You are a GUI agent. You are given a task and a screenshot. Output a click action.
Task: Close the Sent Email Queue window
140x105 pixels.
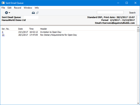(x=135, y=3)
